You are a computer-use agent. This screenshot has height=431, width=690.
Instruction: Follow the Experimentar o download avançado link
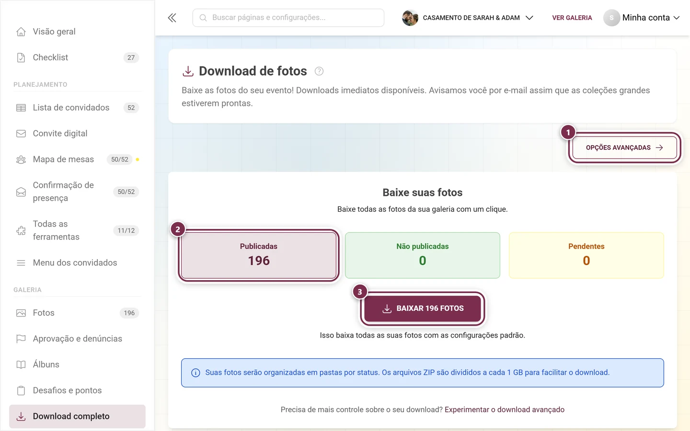pyautogui.click(x=505, y=410)
